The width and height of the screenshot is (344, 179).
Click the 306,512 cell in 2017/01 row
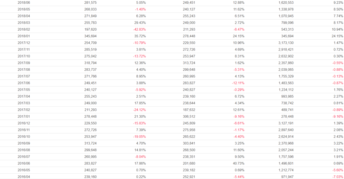(x=189, y=116)
